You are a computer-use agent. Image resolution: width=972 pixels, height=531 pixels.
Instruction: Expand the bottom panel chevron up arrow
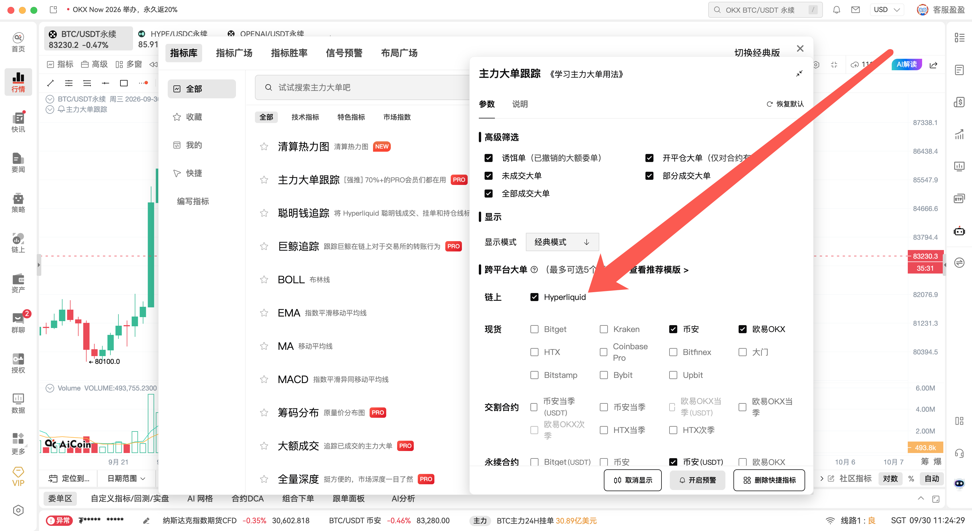point(921,499)
